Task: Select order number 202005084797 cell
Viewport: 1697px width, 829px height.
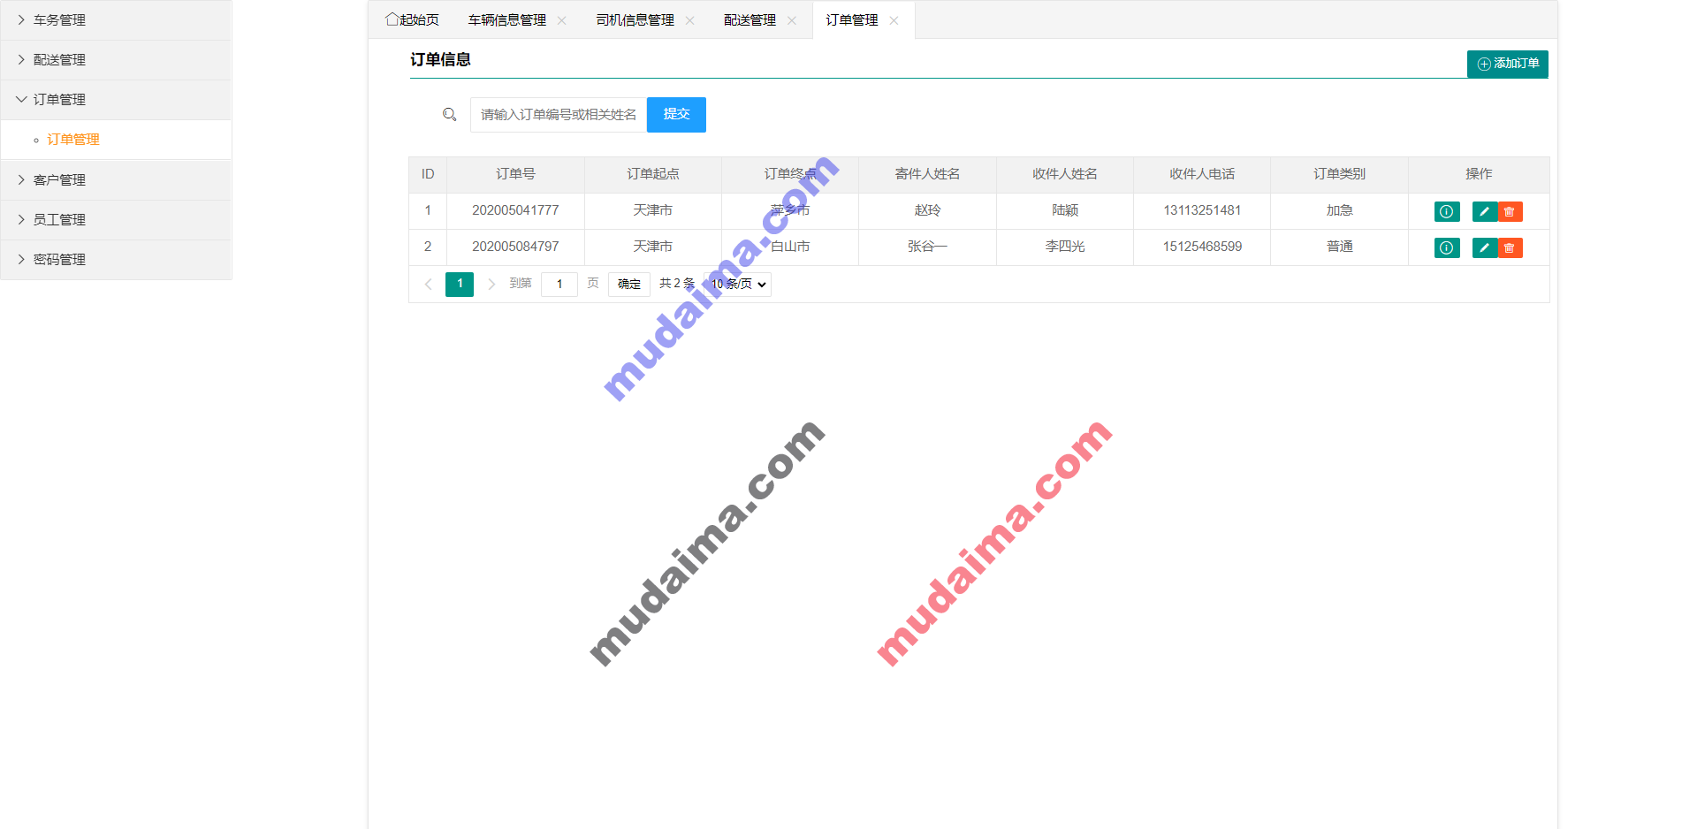Action: tap(515, 247)
